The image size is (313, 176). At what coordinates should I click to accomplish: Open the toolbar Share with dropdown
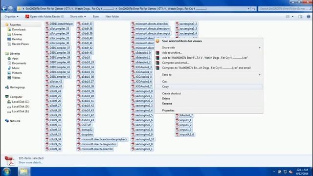click(78, 17)
